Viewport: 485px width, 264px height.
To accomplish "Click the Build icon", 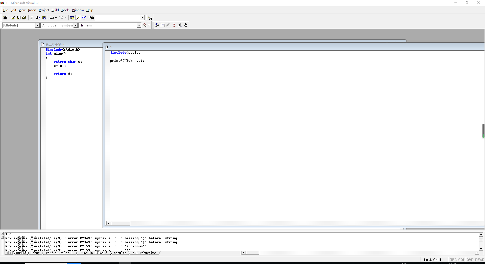I will [162, 25].
